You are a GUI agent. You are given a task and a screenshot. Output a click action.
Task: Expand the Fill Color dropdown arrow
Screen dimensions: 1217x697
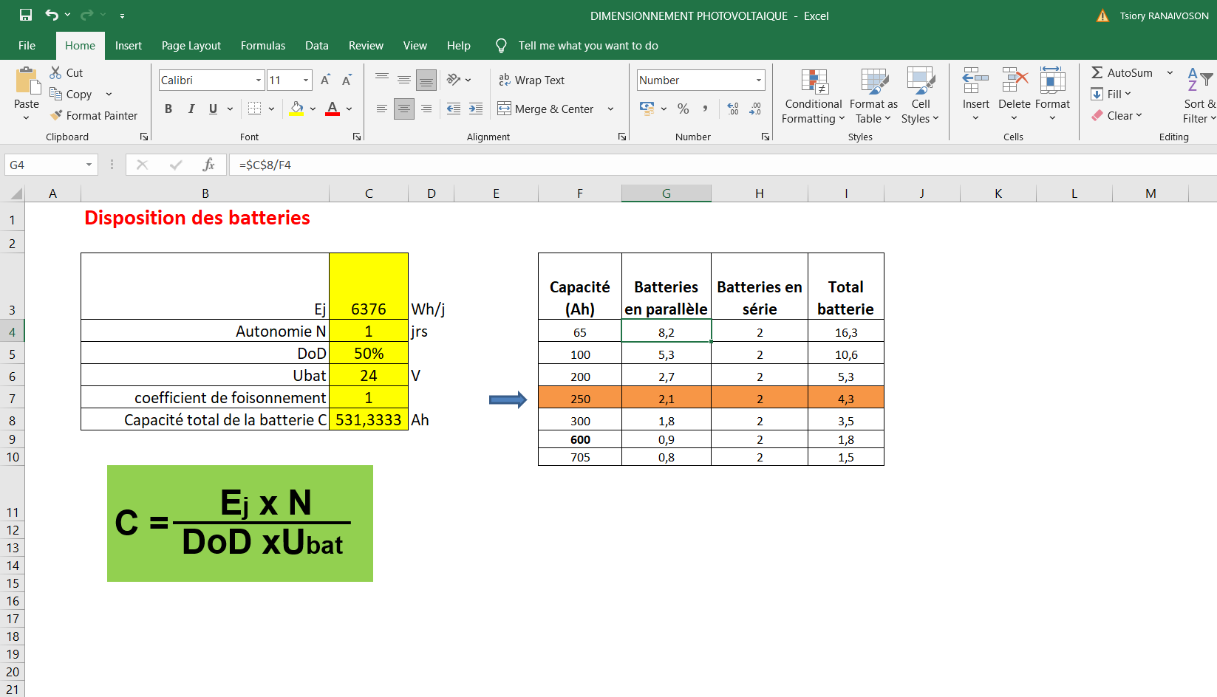313,109
